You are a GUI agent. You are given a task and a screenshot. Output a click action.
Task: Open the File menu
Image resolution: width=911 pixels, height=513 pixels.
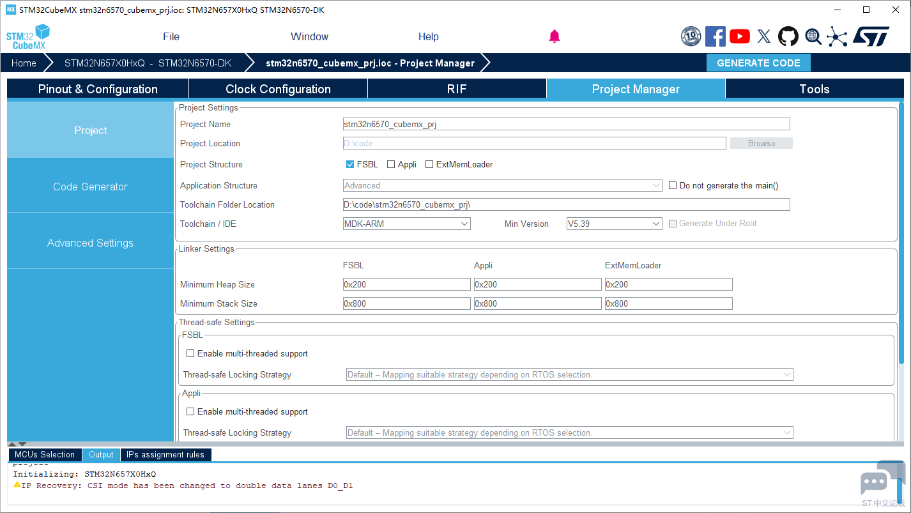point(171,36)
